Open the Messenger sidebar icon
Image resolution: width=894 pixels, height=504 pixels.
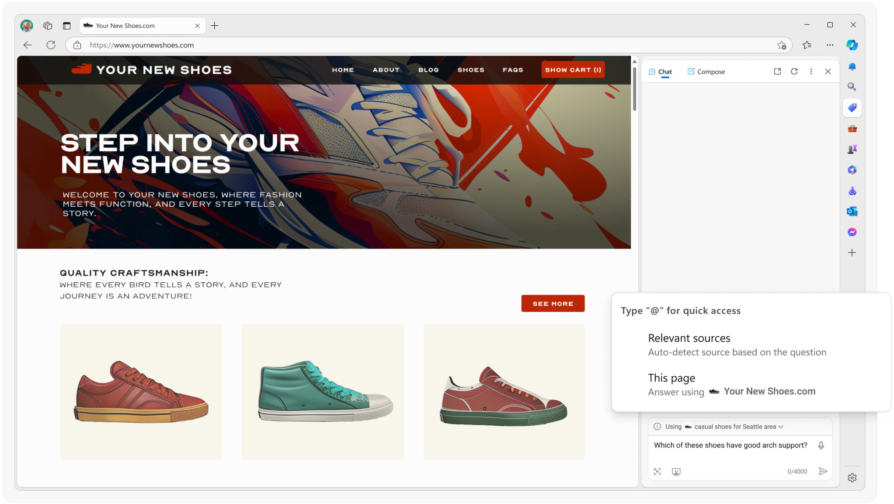(852, 232)
